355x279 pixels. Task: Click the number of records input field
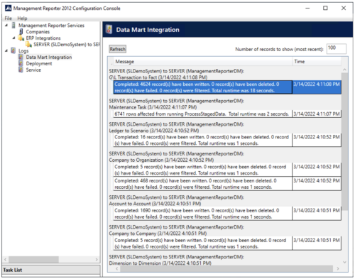point(337,49)
